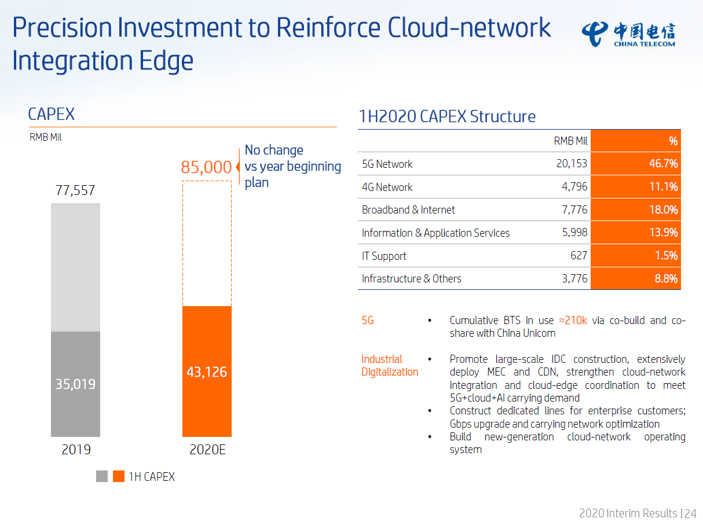703x526 pixels.
Task: Click the dashed 2020E plan outline bar
Action: [207, 244]
